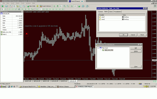Image resolution: width=157 pixels, height=99 pixels.
Task: Switch chart to line chart icon
Action: click(x=61, y=6)
